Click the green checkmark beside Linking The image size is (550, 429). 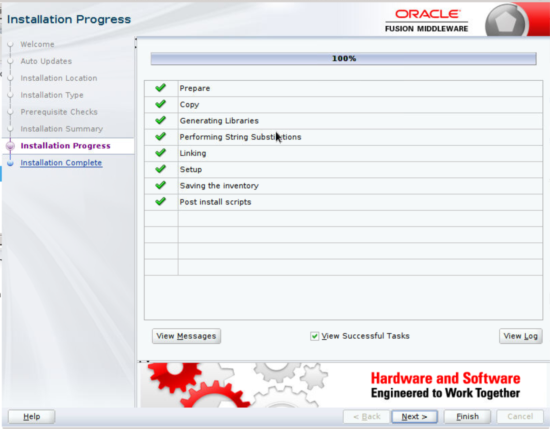pyautogui.click(x=161, y=153)
